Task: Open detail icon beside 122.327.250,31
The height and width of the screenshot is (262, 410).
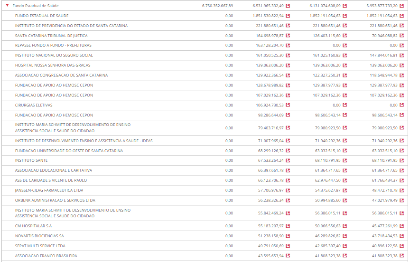Action: point(345,76)
